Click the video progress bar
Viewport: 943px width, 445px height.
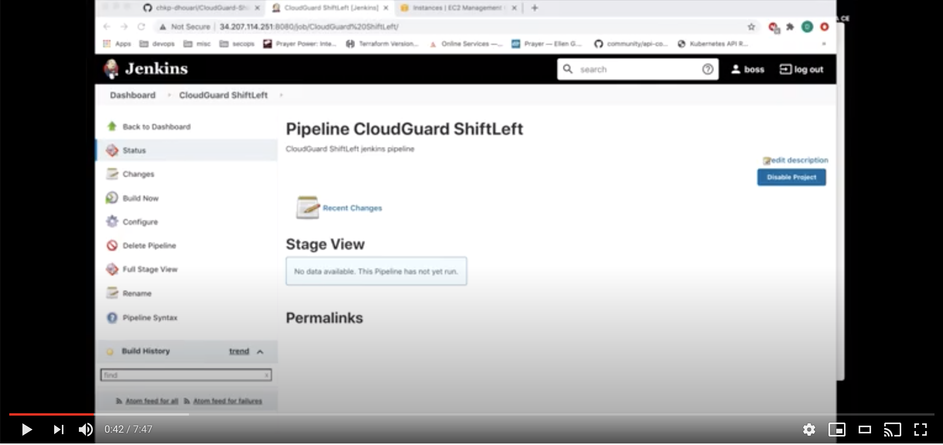click(464, 414)
